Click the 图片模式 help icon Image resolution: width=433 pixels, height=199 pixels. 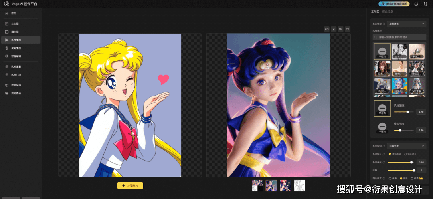(384, 178)
